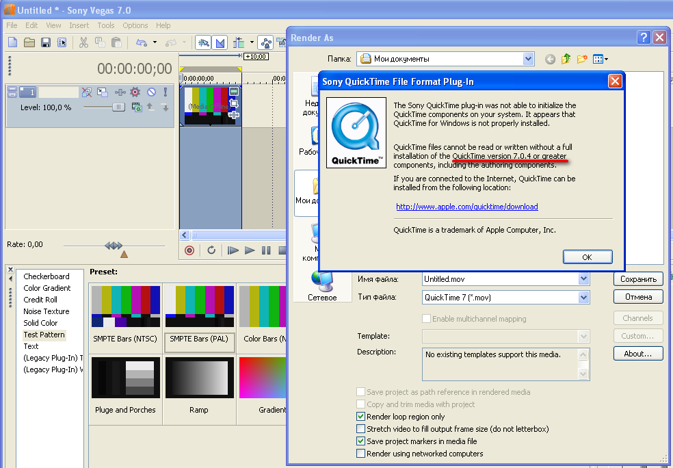Cut selection with the scissors icon
The width and height of the screenshot is (673, 468).
point(83,42)
